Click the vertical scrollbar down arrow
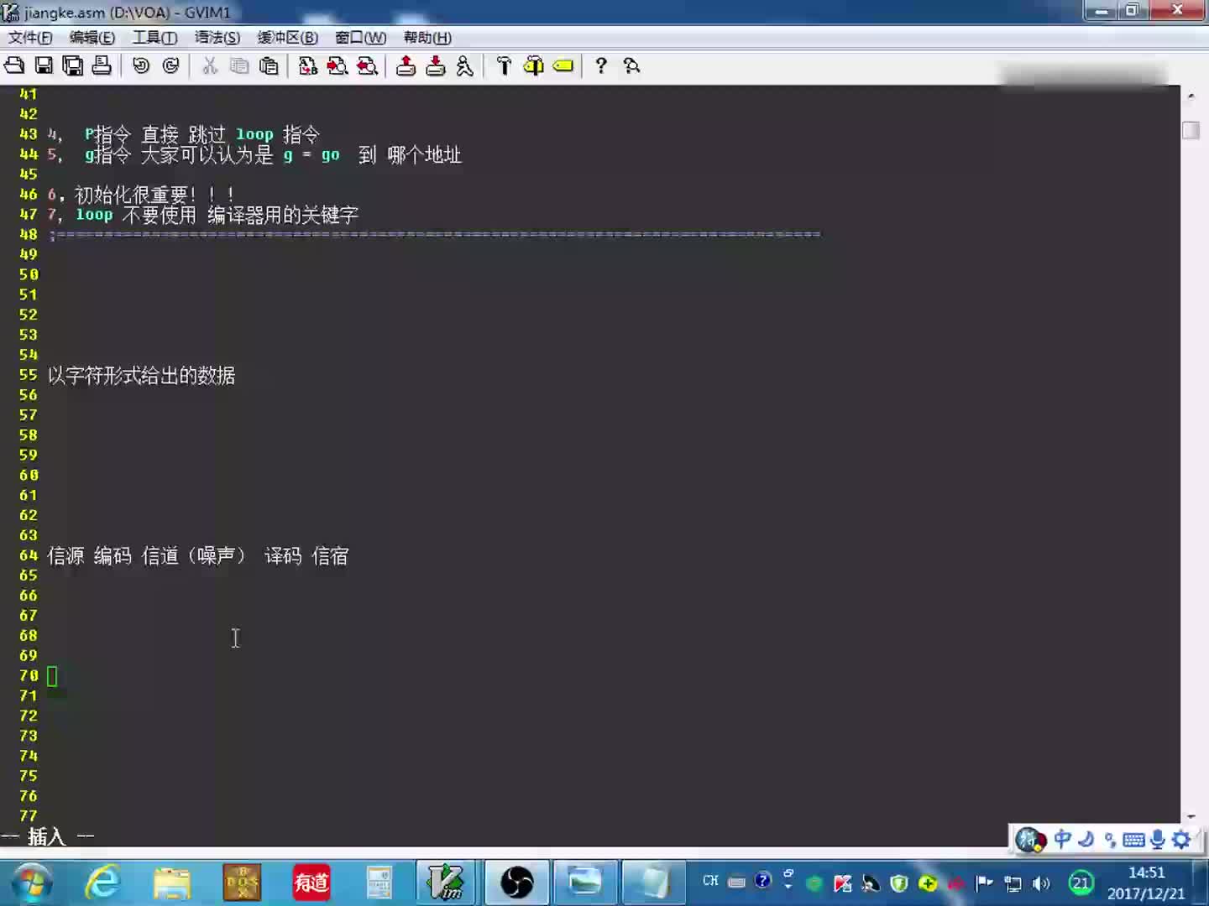This screenshot has width=1209, height=906. pos(1191,816)
